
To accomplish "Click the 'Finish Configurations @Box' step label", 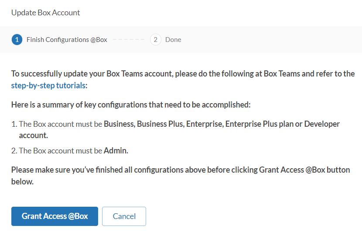I will point(67,40).
